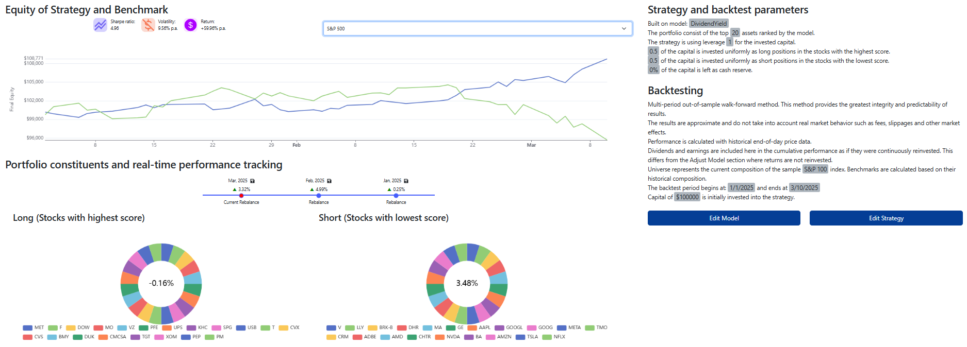Click the Volatility icon
This screenshot has width=967, height=347.
point(148,25)
